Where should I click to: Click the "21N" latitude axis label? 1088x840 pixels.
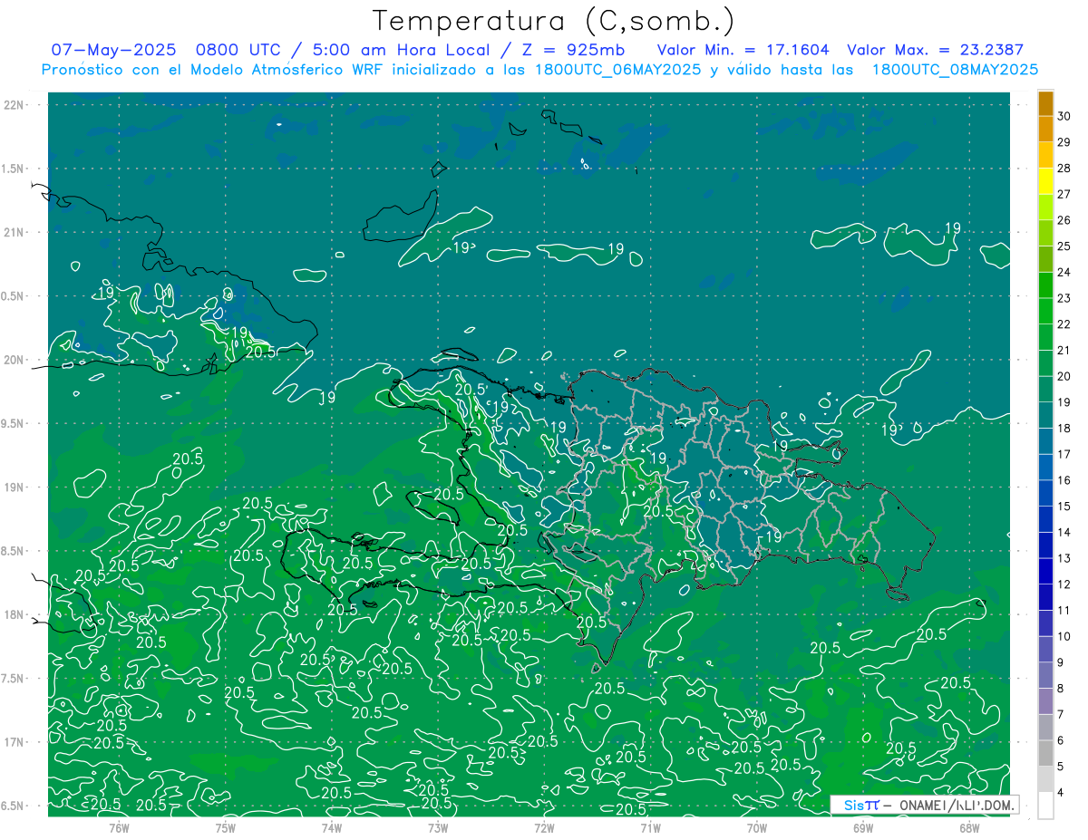(14, 232)
